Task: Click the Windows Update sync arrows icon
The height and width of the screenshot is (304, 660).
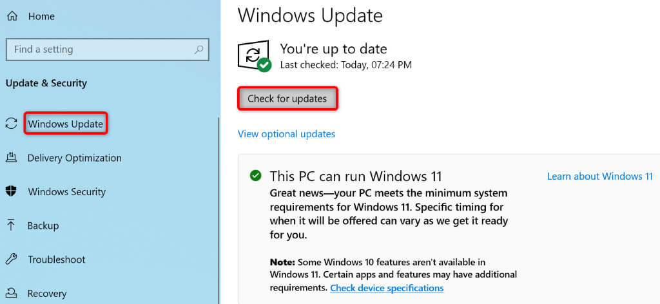Action: 11,124
